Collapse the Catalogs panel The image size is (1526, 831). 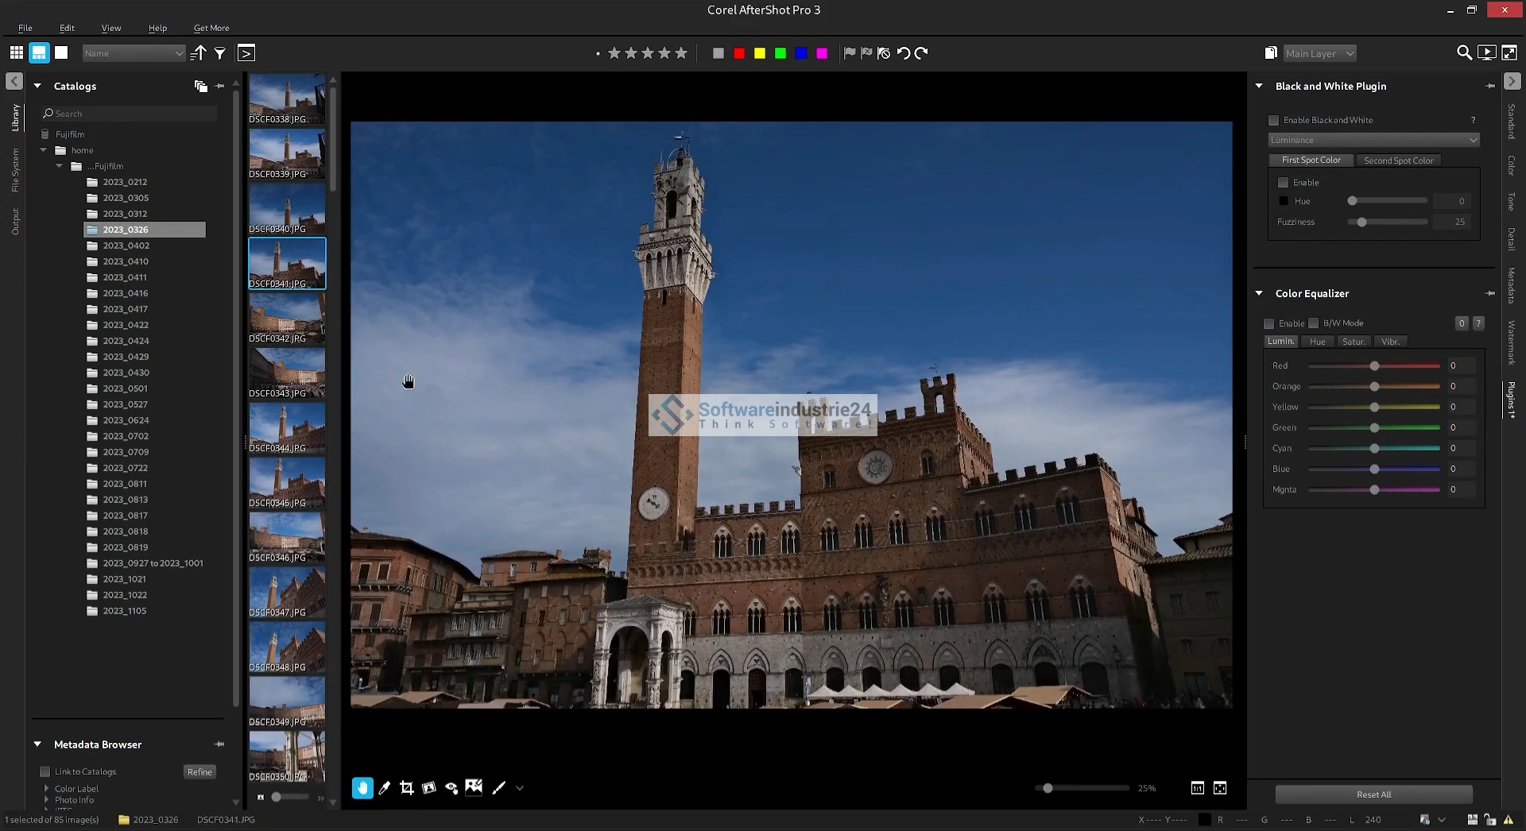pyautogui.click(x=37, y=86)
